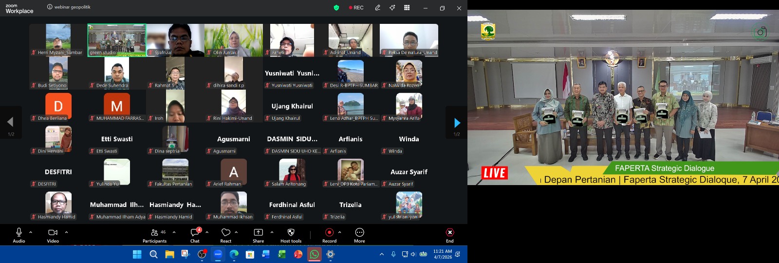The height and width of the screenshot is (263, 779).
Task: Click the End meeting button
Action: point(450,235)
